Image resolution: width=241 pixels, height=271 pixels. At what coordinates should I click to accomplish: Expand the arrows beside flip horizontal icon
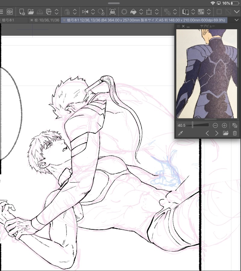coord(93,12)
